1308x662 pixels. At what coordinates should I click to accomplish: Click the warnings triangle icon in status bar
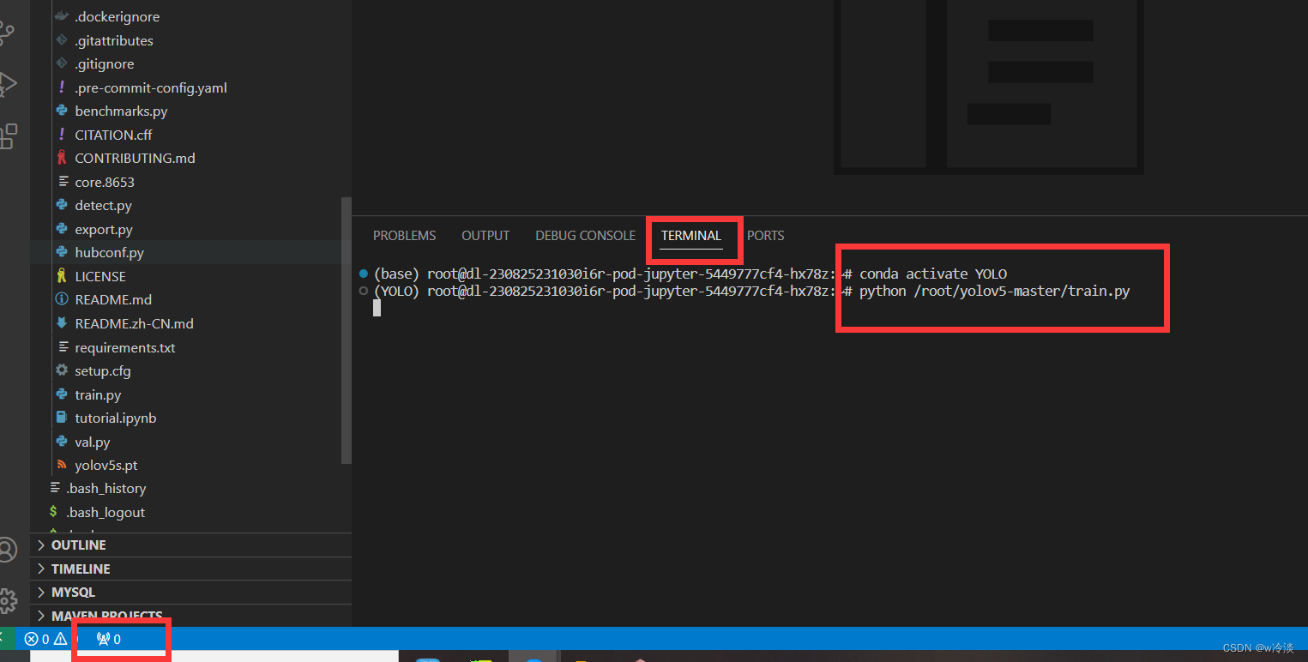(x=60, y=639)
